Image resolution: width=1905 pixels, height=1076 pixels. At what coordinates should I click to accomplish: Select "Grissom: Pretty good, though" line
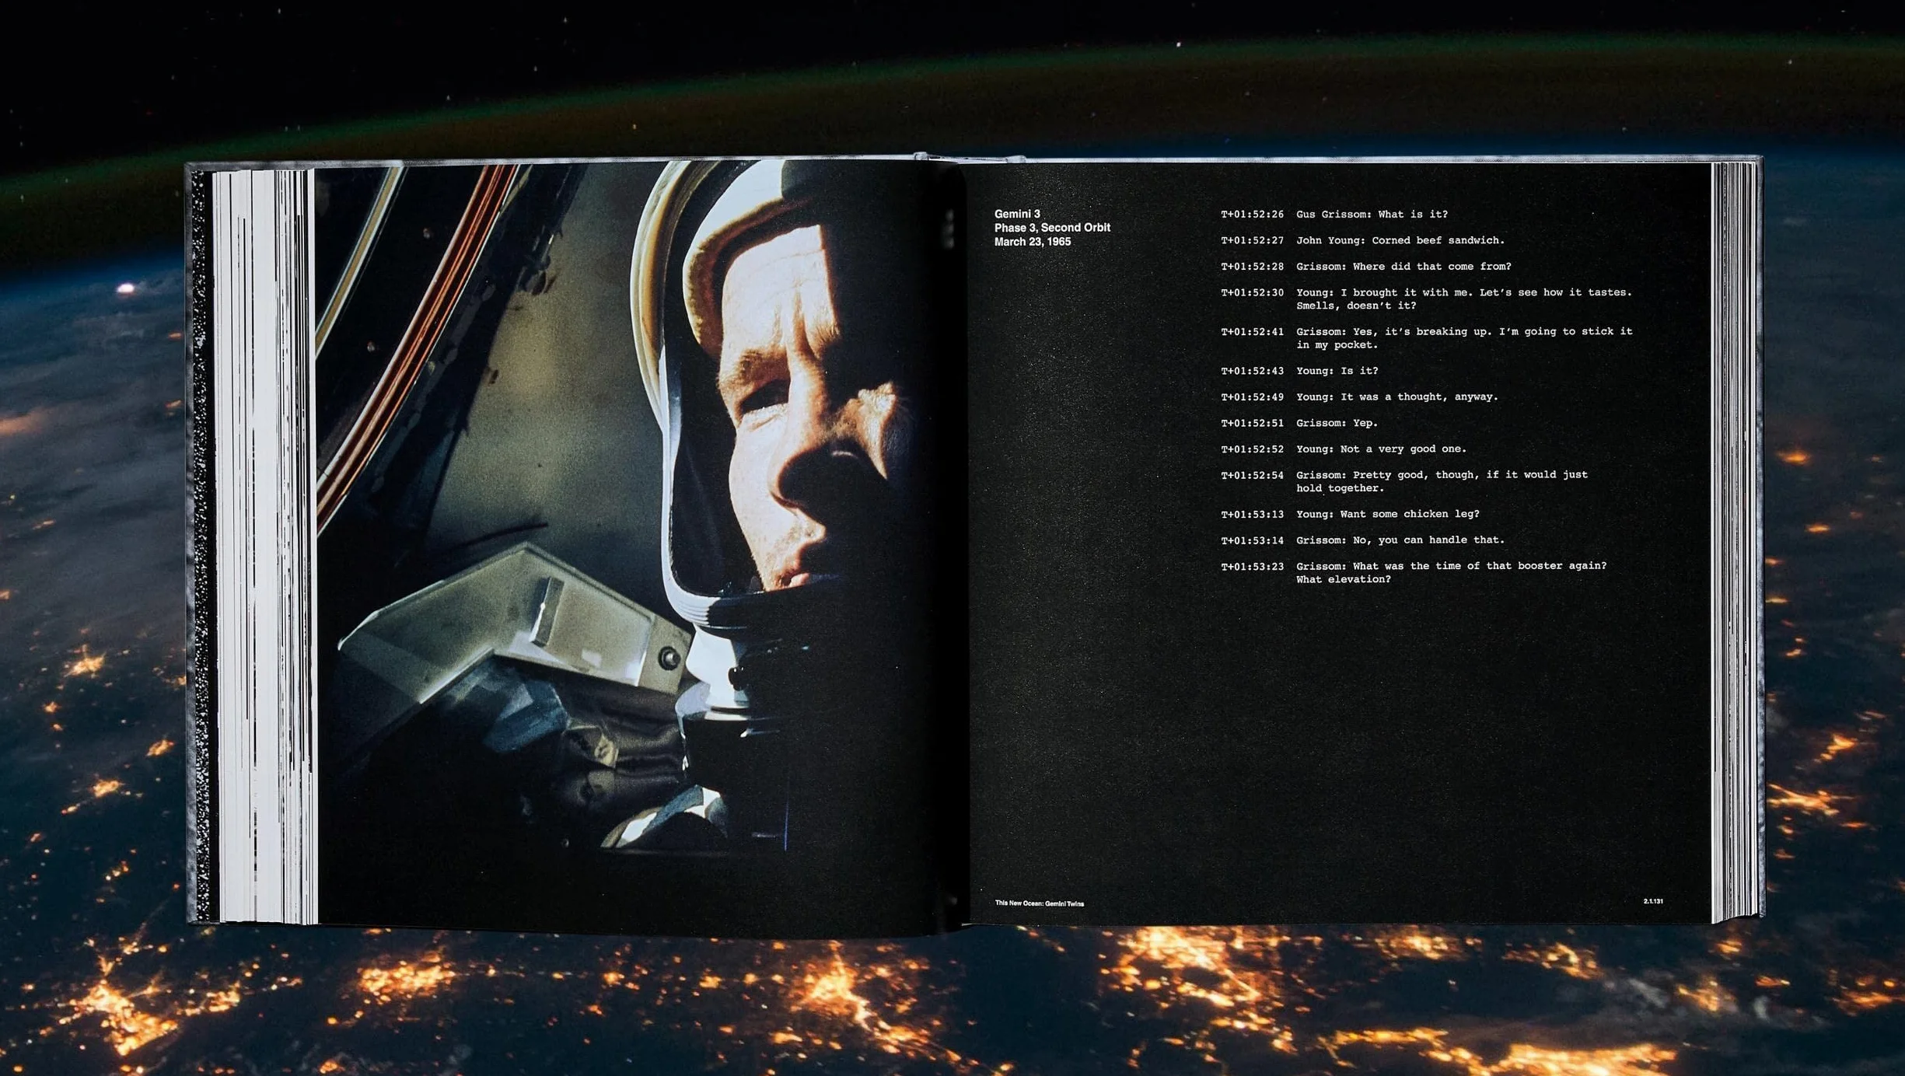(1442, 482)
